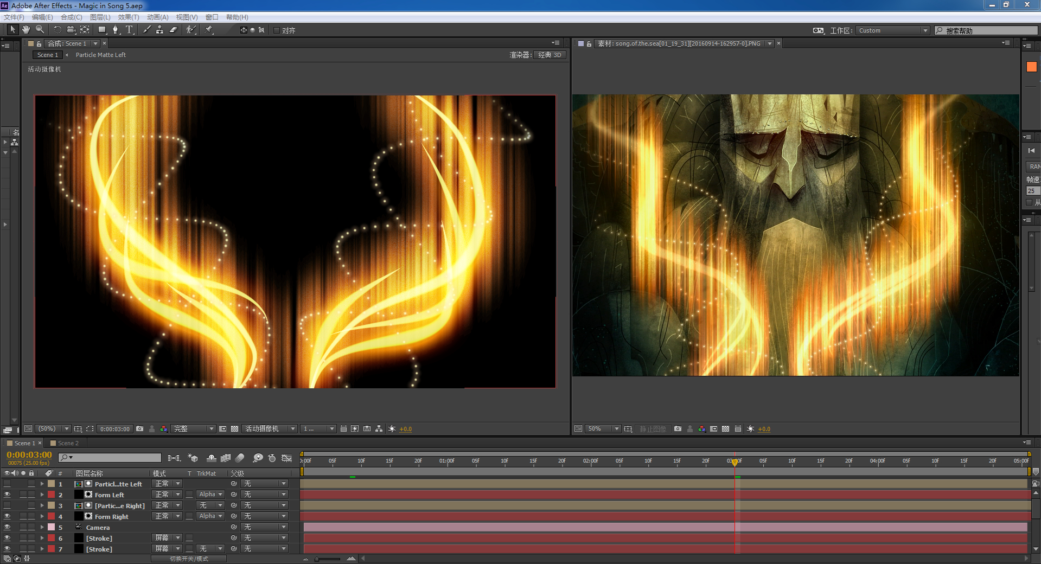The width and height of the screenshot is (1041, 564).
Task: Select the Hand tool
Action: [25, 30]
